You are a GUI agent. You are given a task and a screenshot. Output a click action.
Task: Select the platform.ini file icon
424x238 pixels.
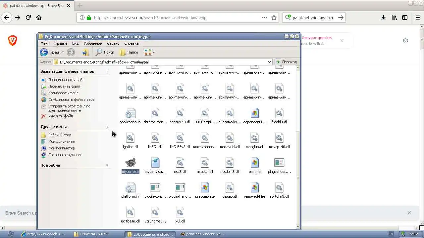[130, 187]
